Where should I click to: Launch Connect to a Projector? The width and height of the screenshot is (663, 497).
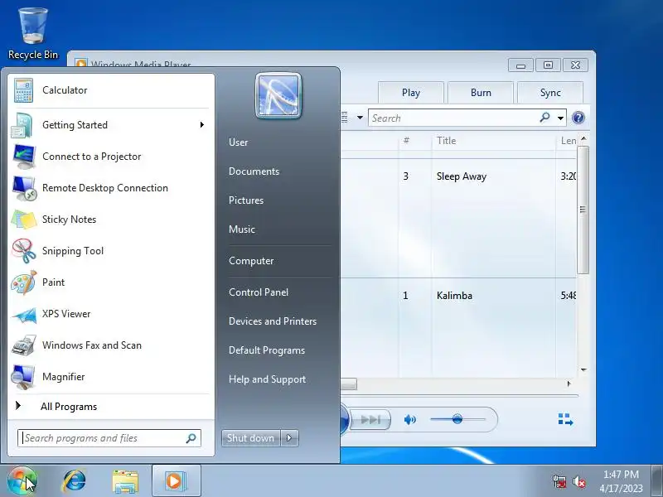pos(111,157)
